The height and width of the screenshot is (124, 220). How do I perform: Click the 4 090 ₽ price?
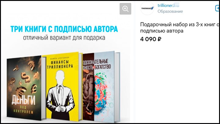tap(151, 39)
